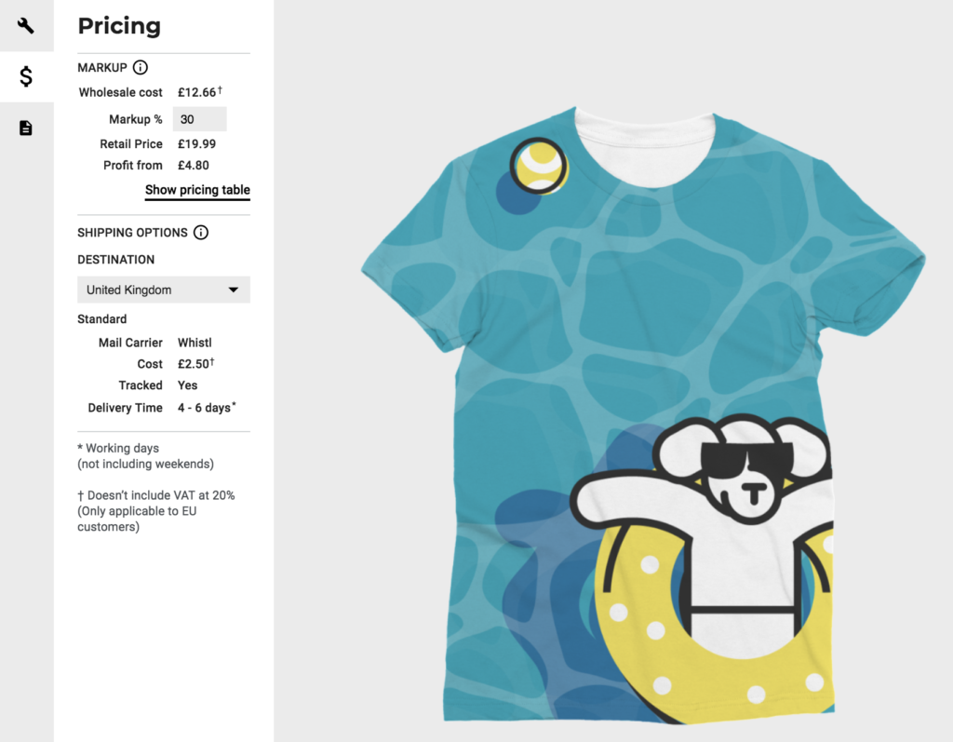Screen dimensions: 953x742
Task: Open the document details tab
Action: 26,128
